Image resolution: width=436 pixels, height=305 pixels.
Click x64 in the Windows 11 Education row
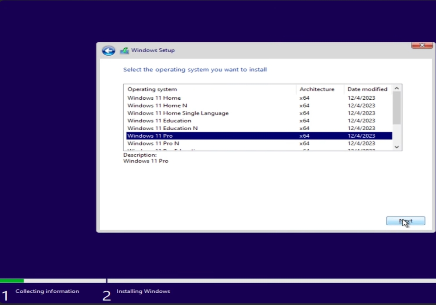click(x=304, y=121)
